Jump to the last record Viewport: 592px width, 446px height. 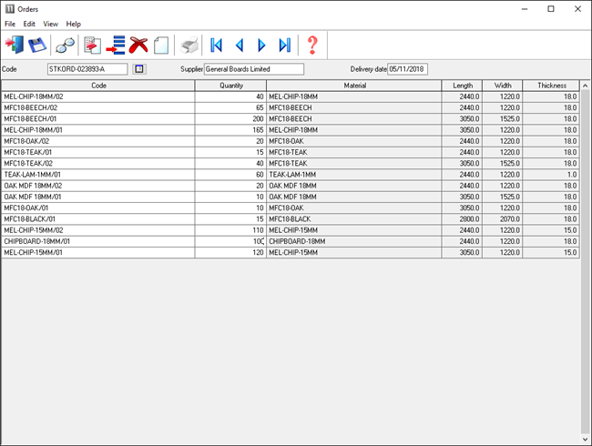tap(285, 45)
